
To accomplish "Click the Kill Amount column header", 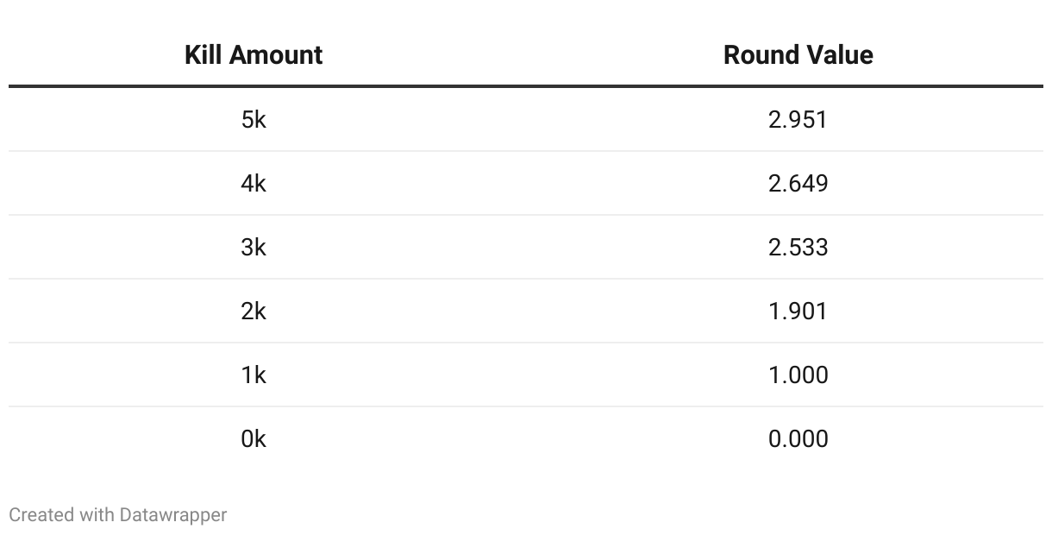I will click(253, 55).
